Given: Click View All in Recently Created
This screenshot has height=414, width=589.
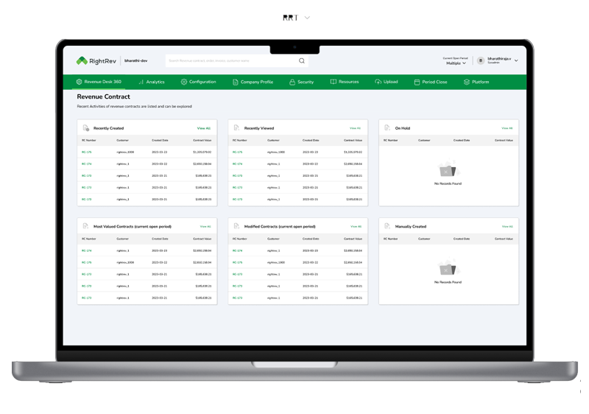Looking at the screenshot, I should coord(203,128).
